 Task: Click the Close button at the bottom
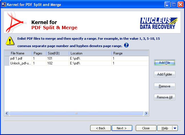[x=146, y=128]
